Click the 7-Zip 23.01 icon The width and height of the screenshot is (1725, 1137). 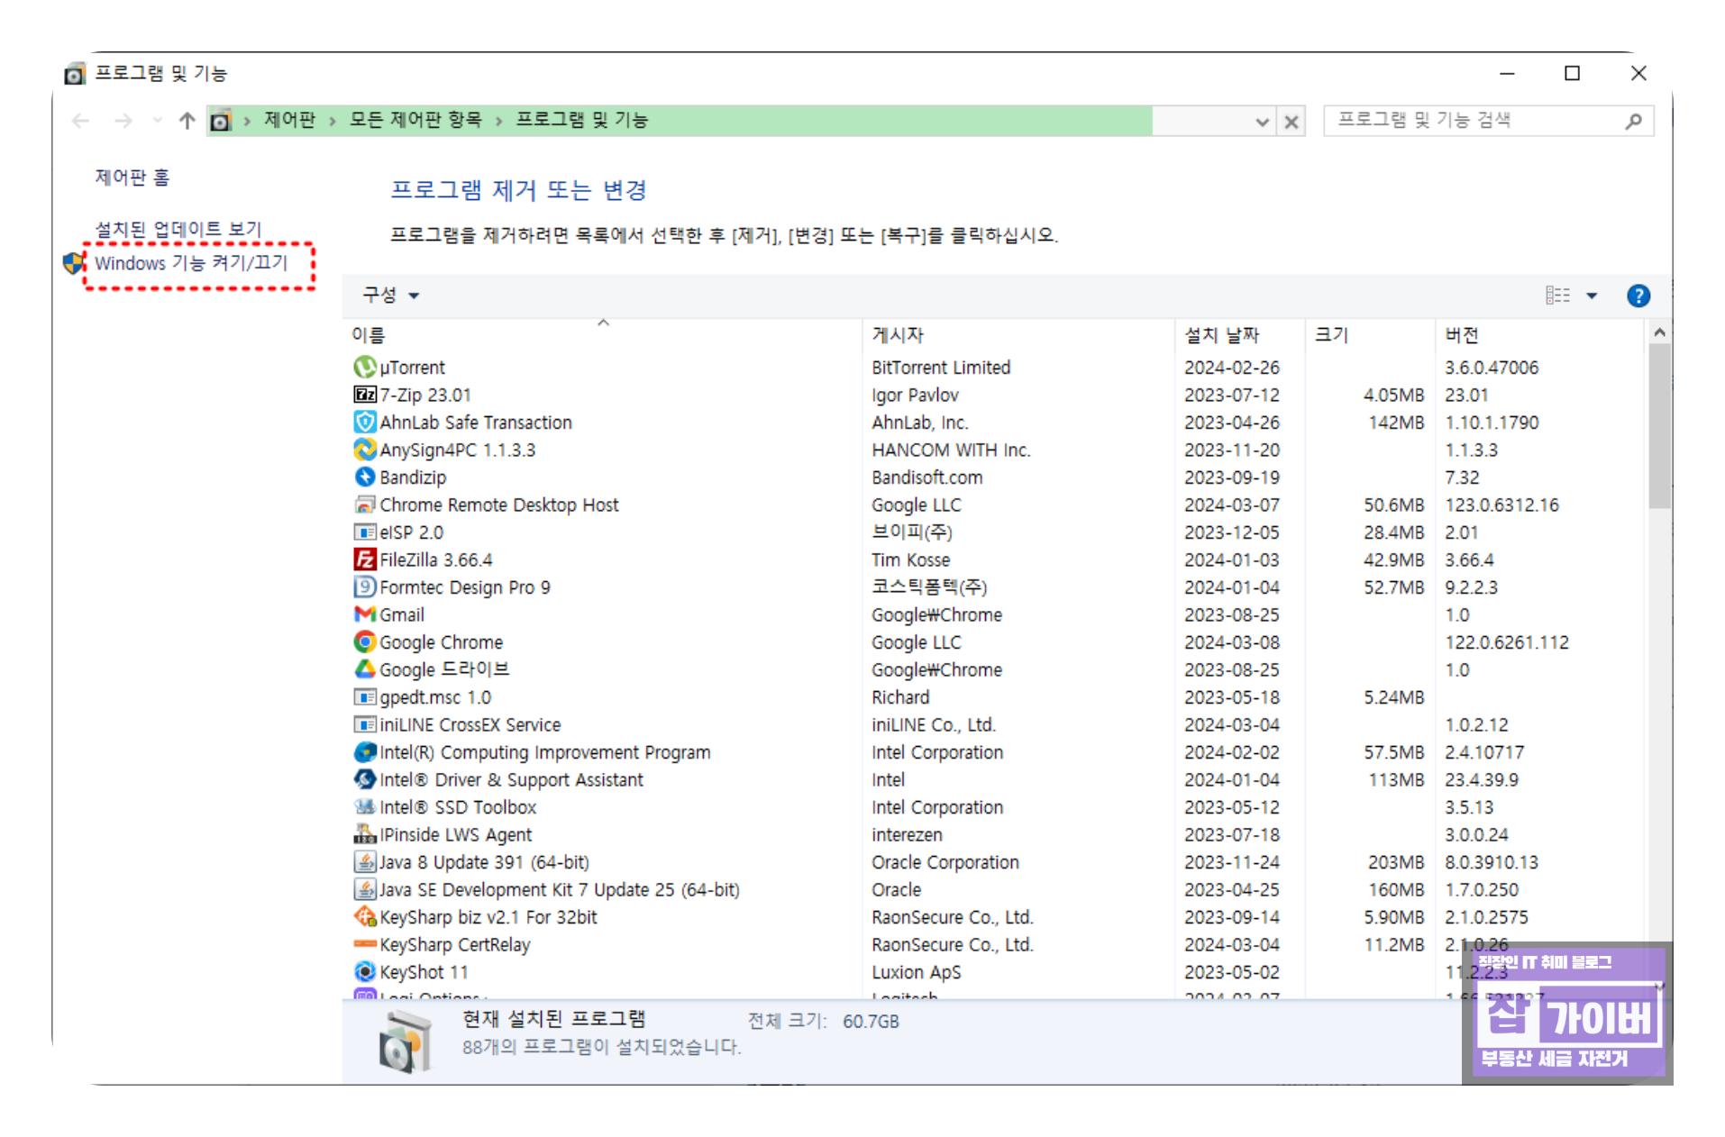click(364, 395)
